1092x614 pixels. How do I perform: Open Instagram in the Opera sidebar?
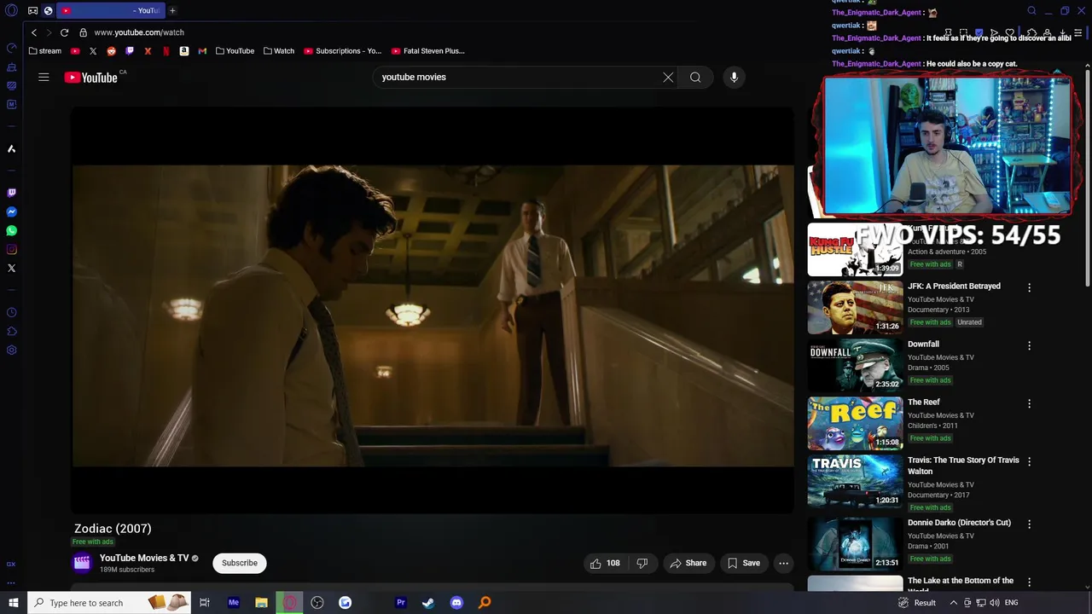point(11,249)
